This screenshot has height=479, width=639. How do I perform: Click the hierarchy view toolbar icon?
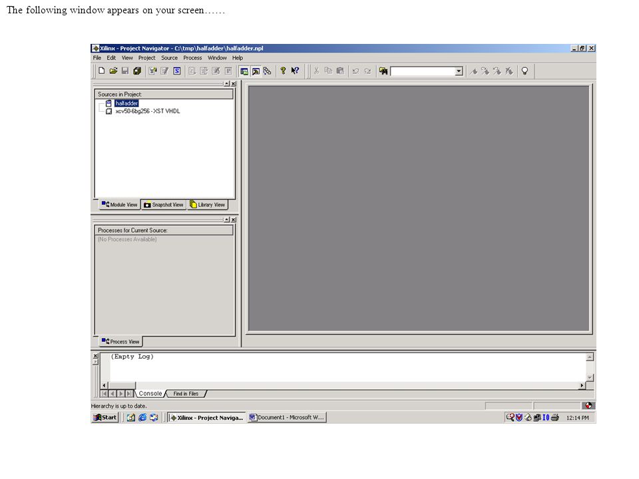(x=268, y=71)
